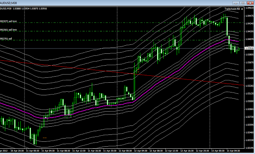Screen dimensions: 255x154
Task: Click the 12 Apr 12:30 time label
Action: [x=172, y=151]
